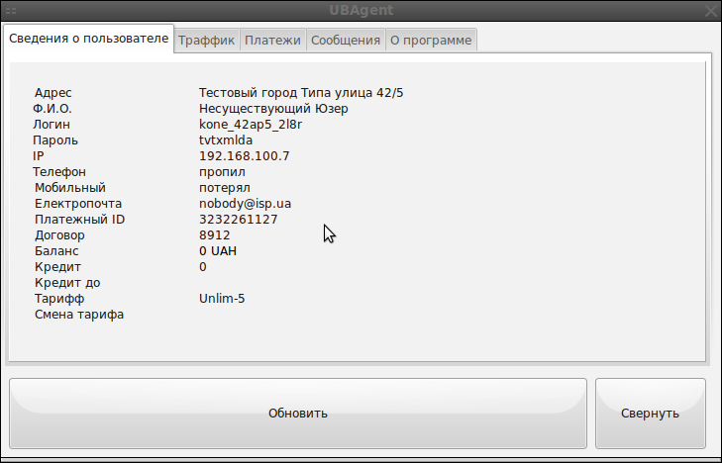Click the window grip icon in title bar
Viewport: 722px width, 463px height.
pos(12,11)
